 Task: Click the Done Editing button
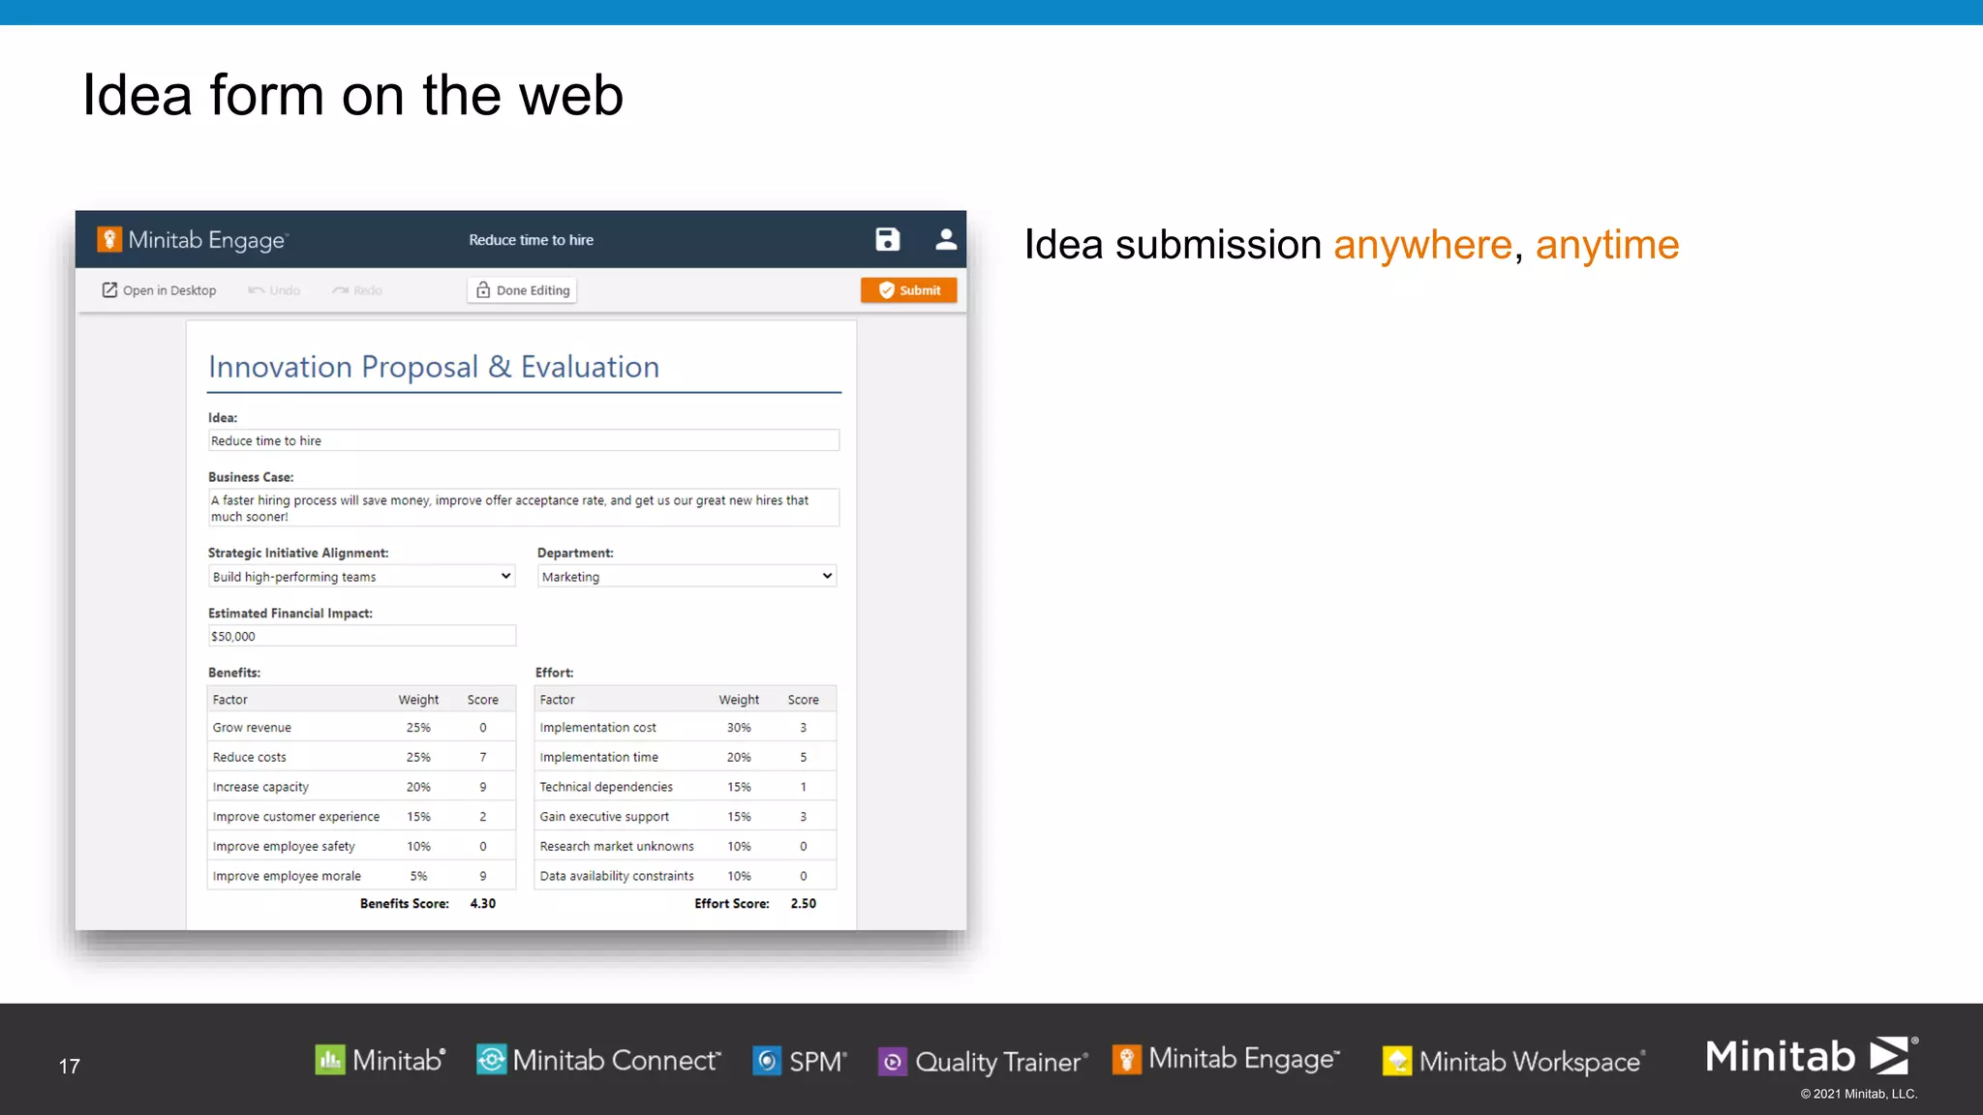click(x=522, y=290)
